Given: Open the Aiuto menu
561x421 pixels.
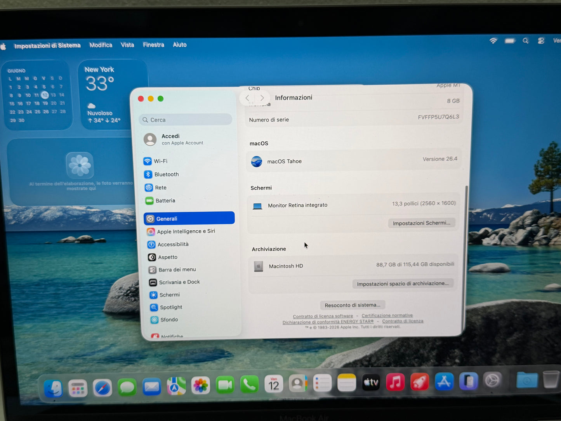Looking at the screenshot, I should point(180,45).
